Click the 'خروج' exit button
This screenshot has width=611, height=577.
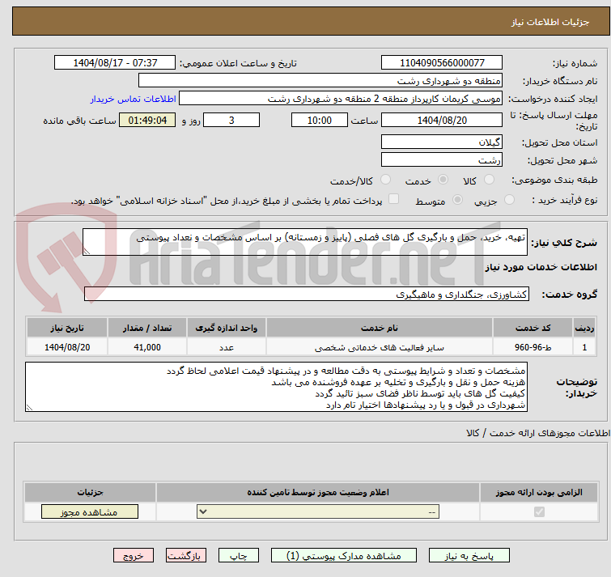(134, 556)
